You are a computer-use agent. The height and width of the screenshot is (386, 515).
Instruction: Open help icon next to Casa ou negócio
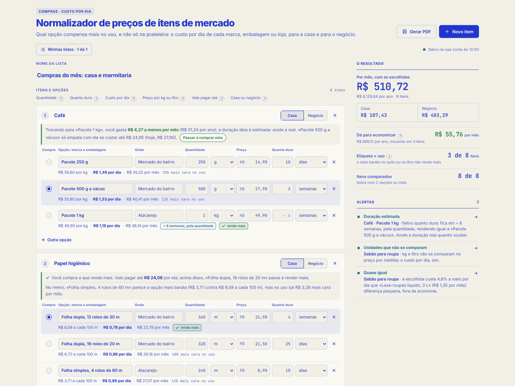click(x=265, y=98)
